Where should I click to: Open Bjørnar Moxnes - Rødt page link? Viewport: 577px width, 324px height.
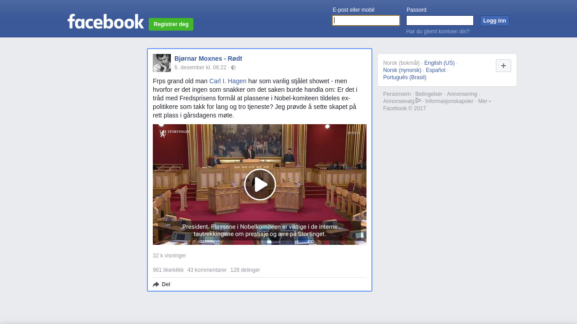(208, 58)
